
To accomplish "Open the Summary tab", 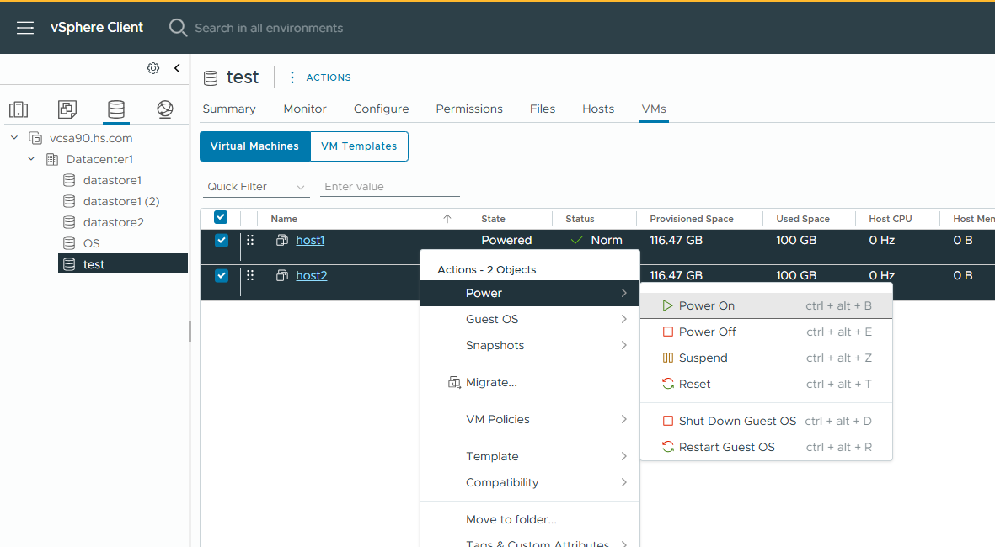I will pyautogui.click(x=229, y=109).
